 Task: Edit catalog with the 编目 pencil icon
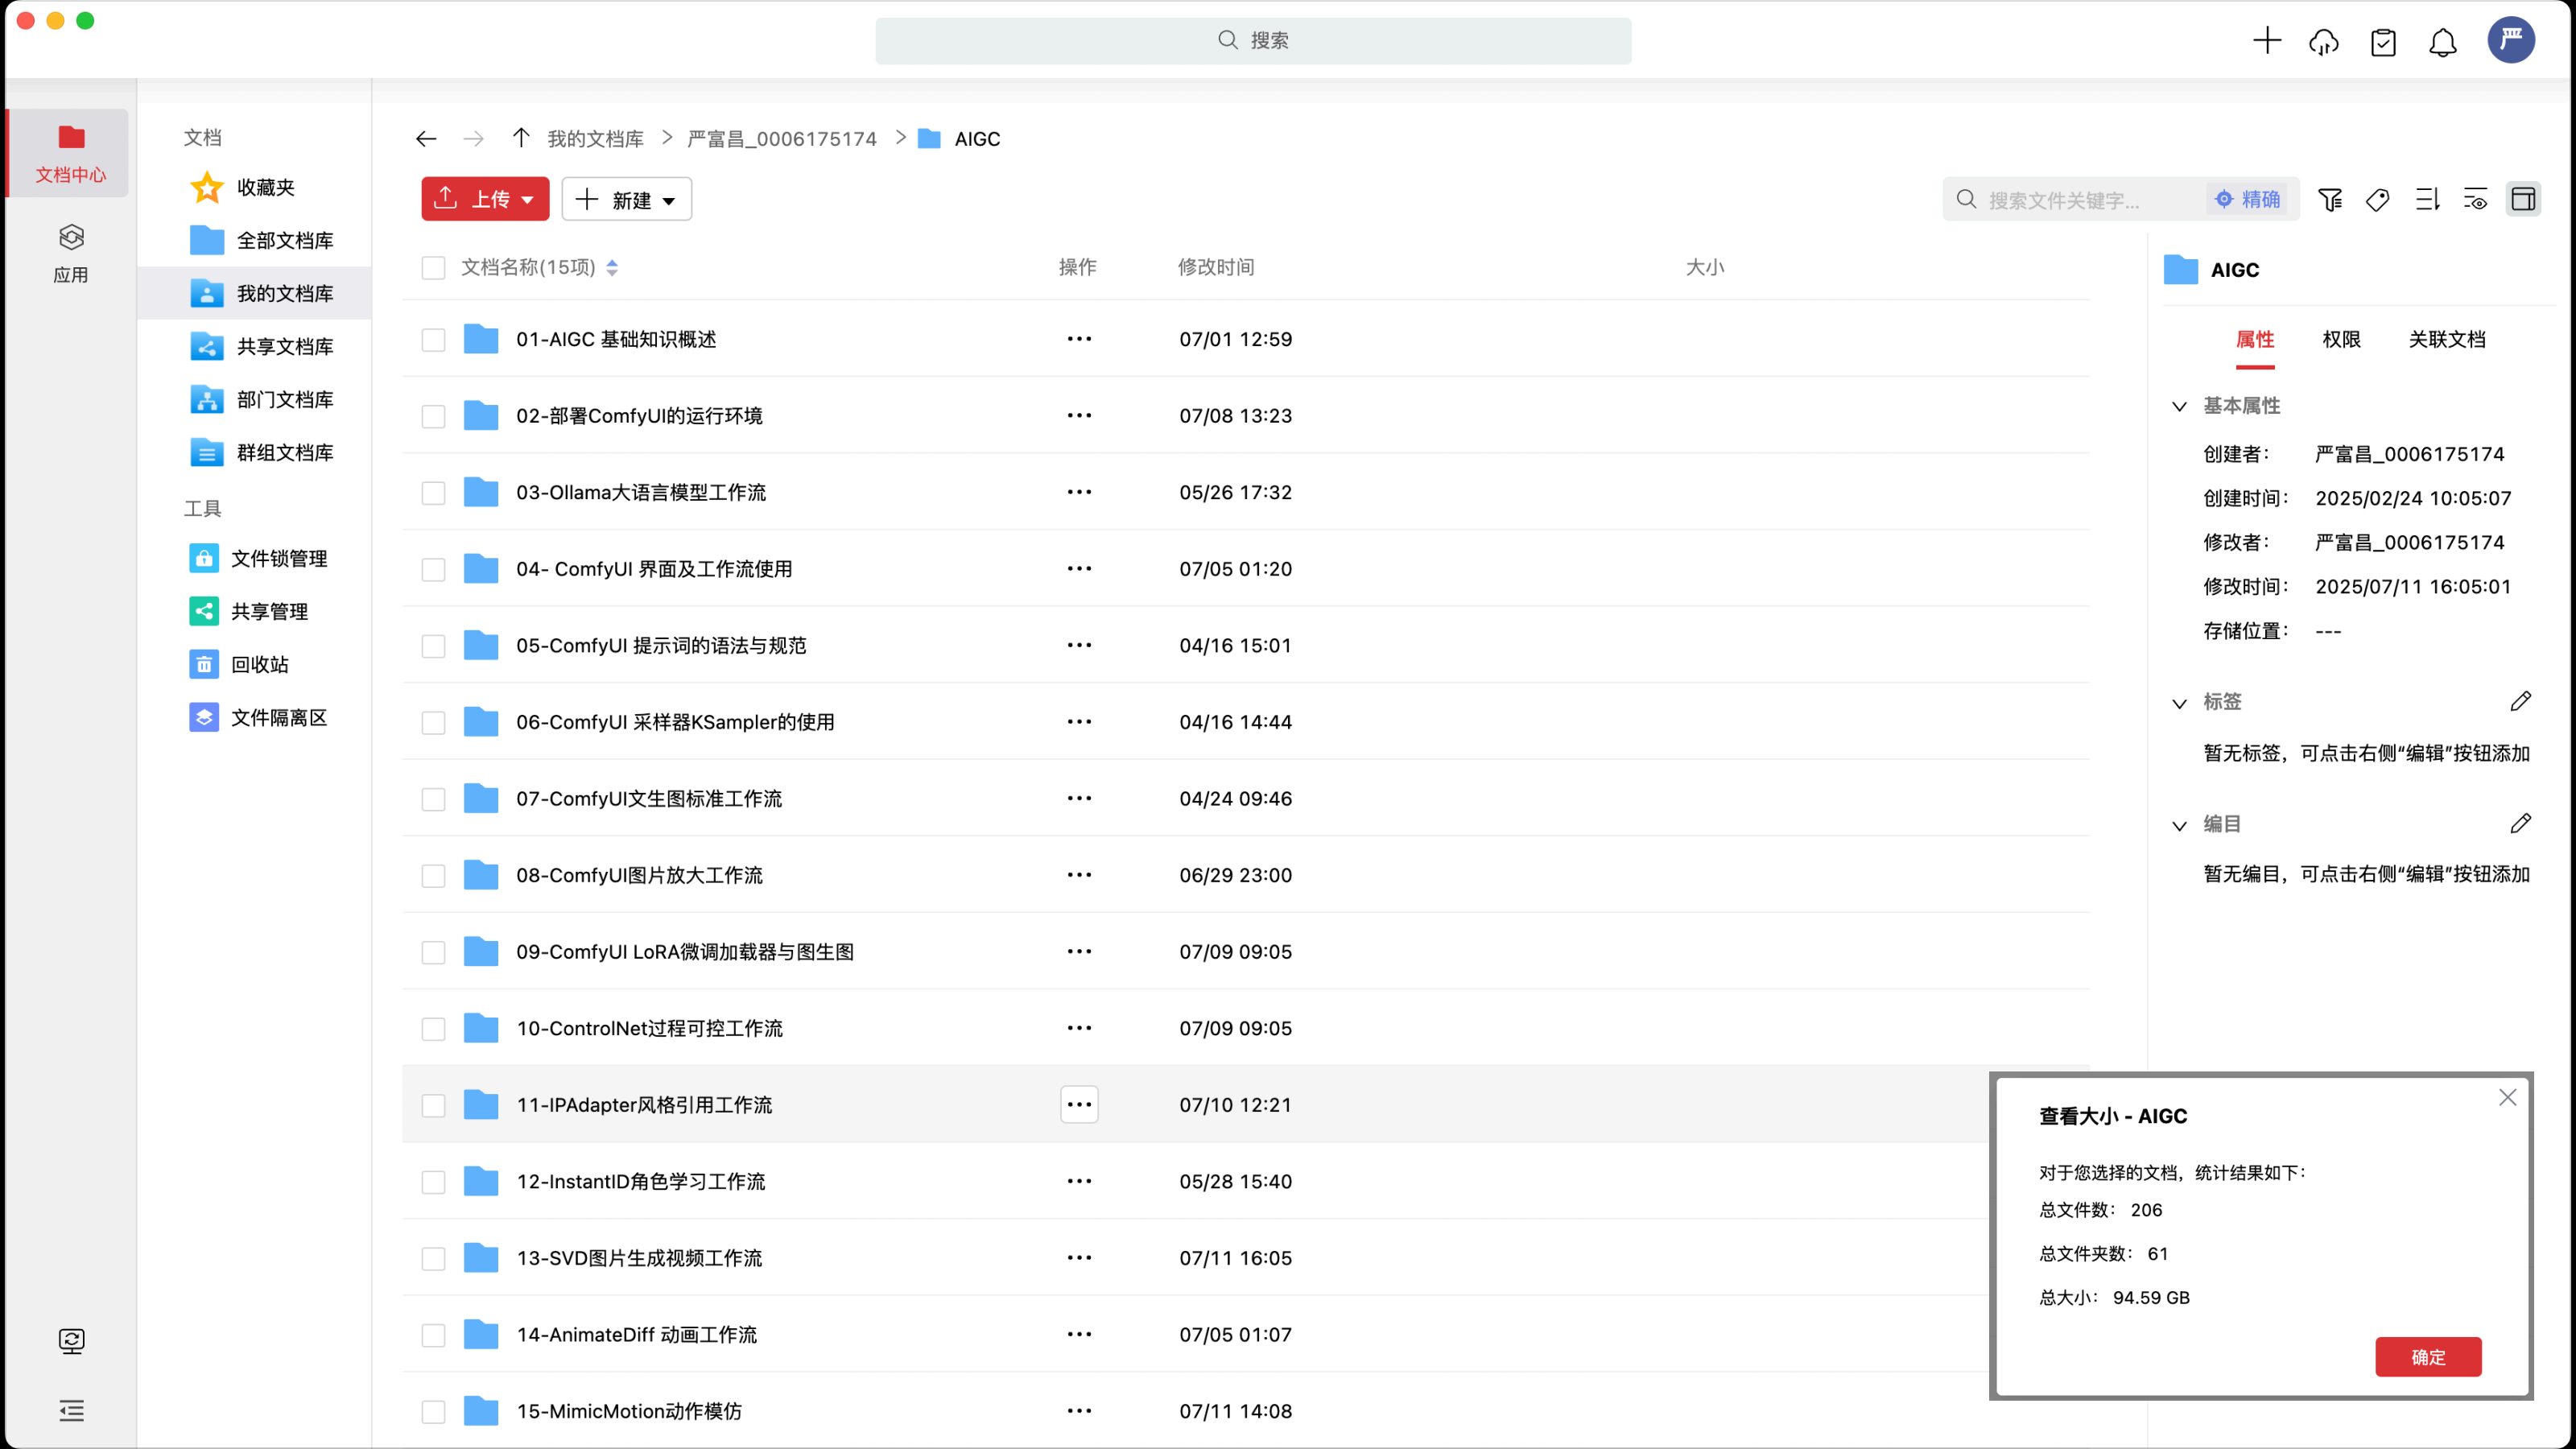pos(2521,823)
